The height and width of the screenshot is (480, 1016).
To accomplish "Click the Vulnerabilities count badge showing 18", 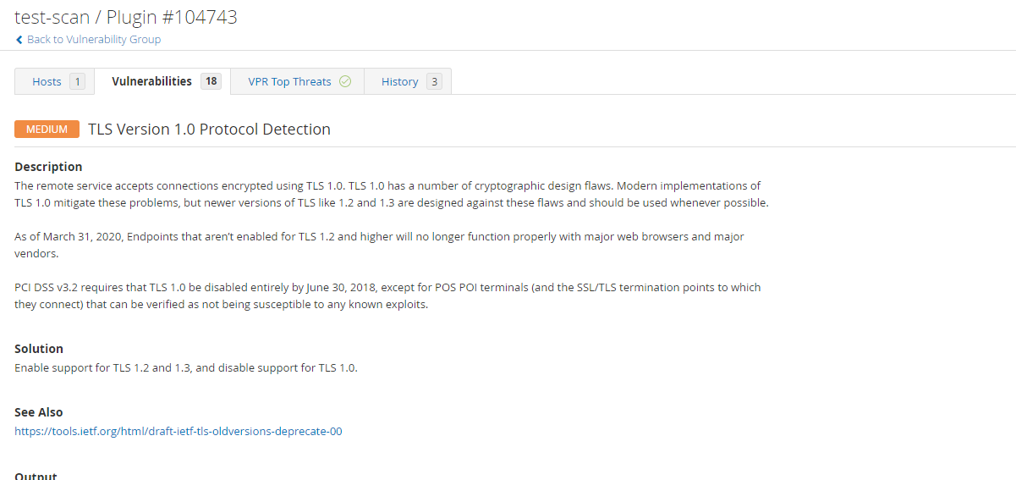I will point(211,81).
